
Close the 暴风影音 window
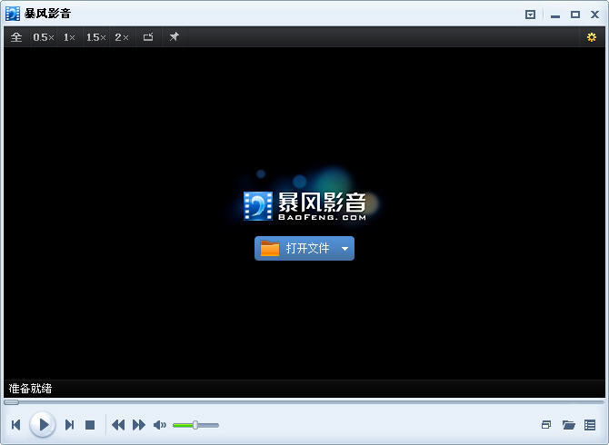[x=594, y=15]
